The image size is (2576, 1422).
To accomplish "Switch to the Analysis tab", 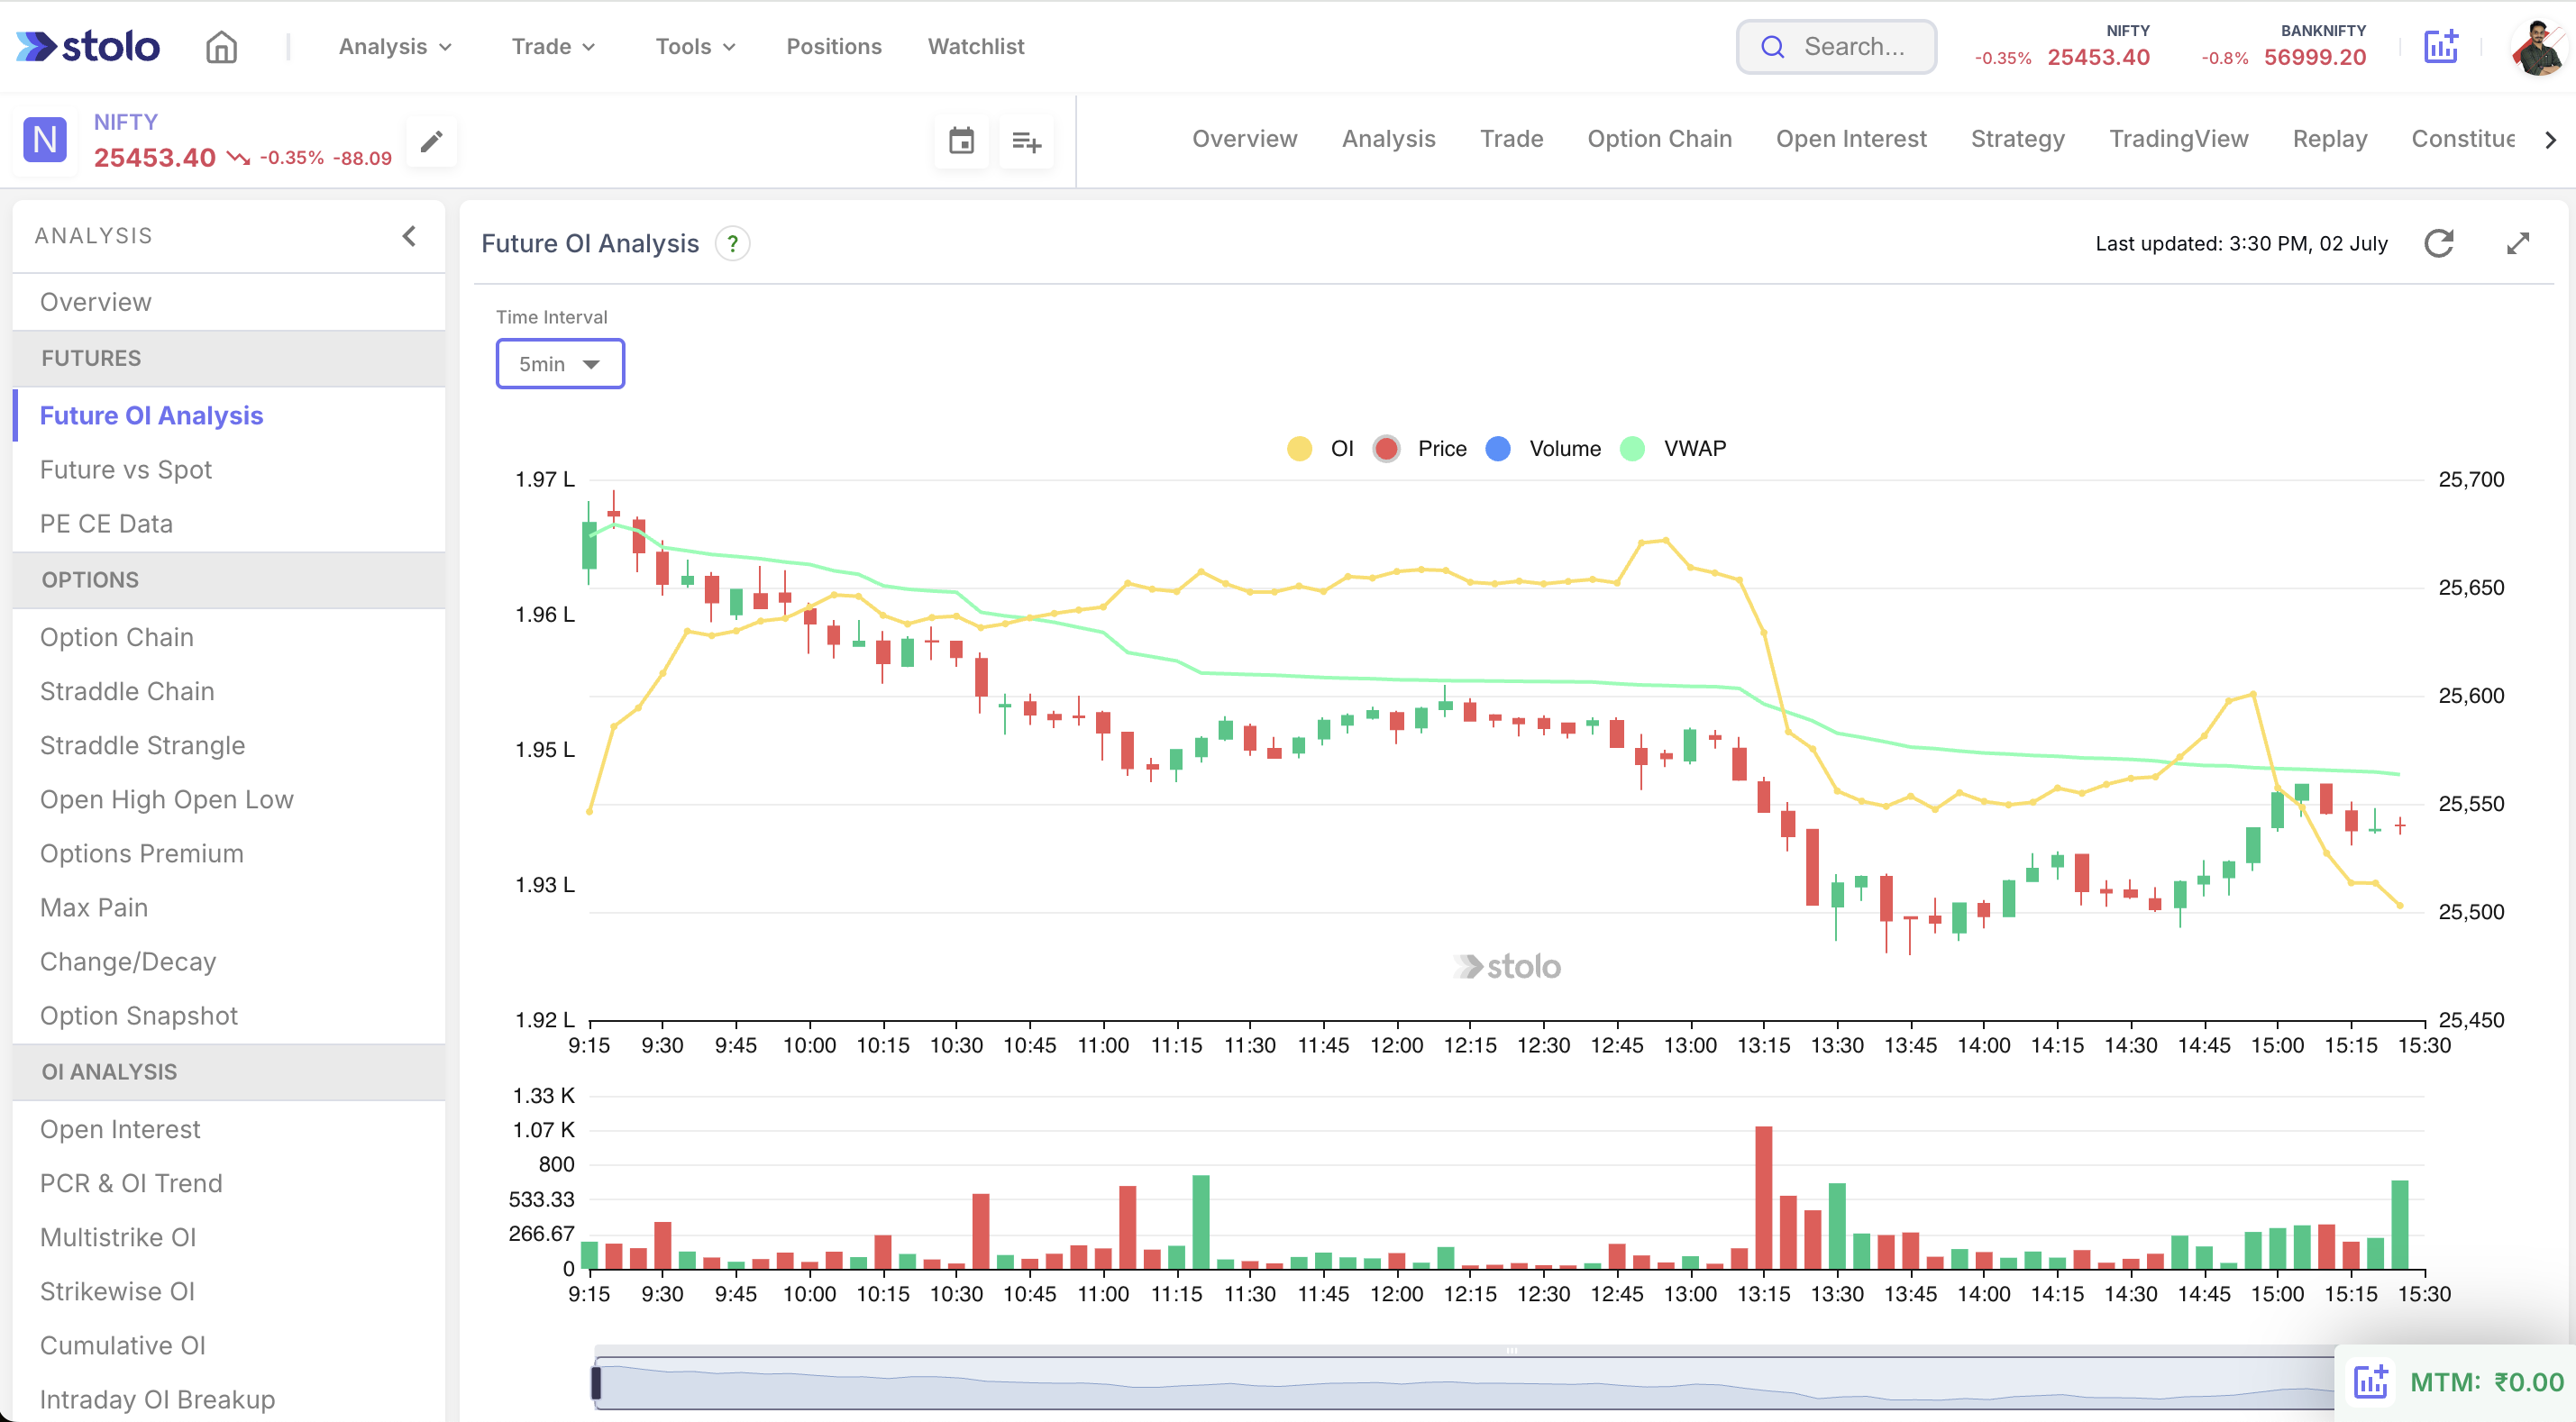I will point(1388,139).
